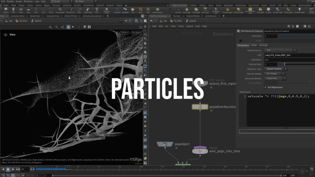315x177 pixels.
Task: Open the Persp viewport dropdown
Action: pyautogui.click(x=125, y=33)
